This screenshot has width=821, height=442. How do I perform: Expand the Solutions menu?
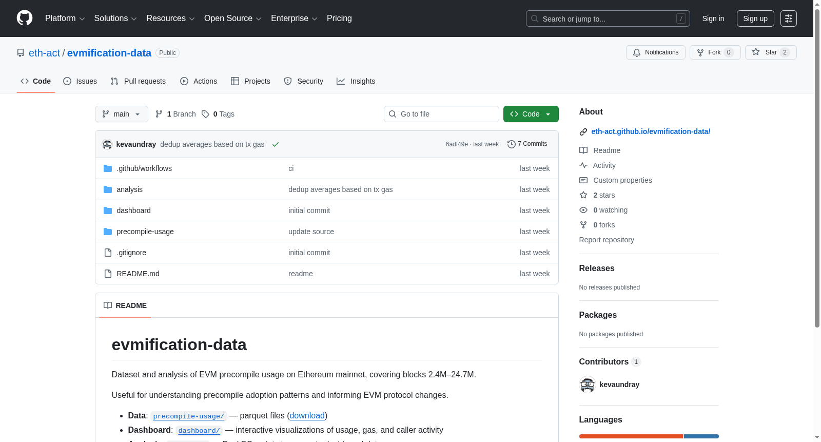(x=115, y=18)
